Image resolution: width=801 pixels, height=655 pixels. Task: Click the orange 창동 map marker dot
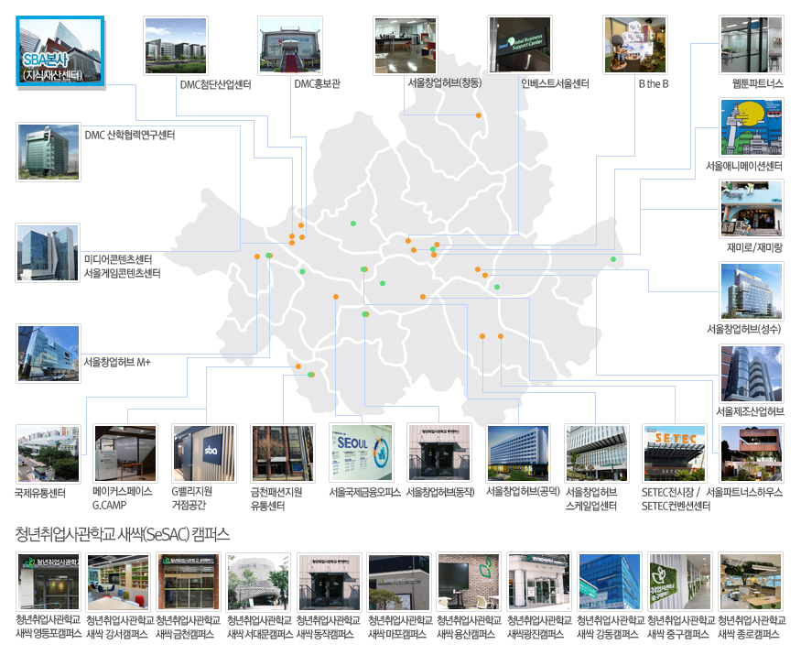tap(479, 115)
